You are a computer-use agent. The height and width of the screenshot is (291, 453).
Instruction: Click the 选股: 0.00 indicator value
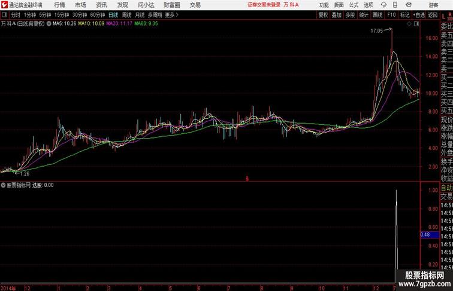[x=43, y=185]
